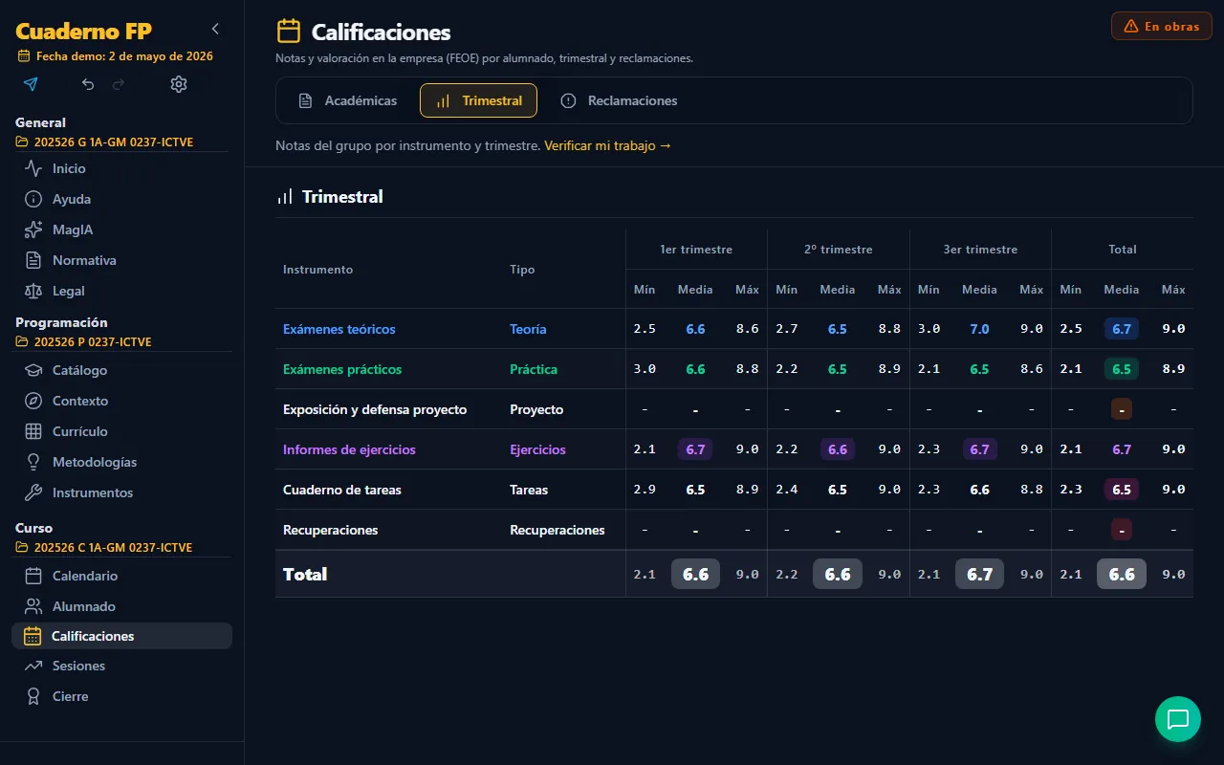Screen dimensions: 1224x765
Task: Click the Alumnado people icon
Action: [x=33, y=606]
